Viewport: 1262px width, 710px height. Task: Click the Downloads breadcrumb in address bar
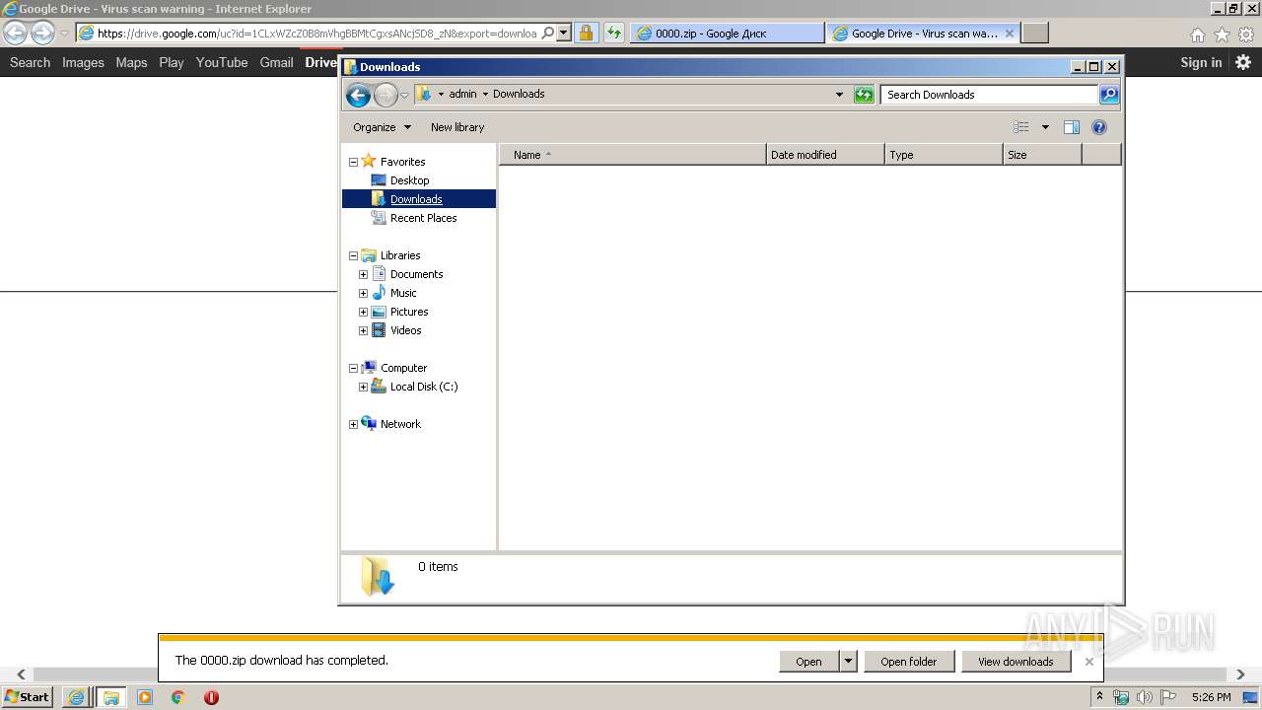519,95
